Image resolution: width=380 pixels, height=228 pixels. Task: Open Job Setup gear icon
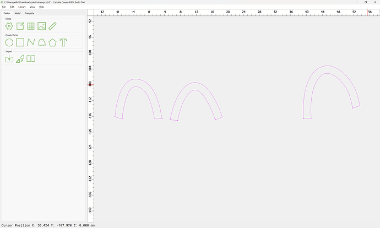[x=9, y=26]
